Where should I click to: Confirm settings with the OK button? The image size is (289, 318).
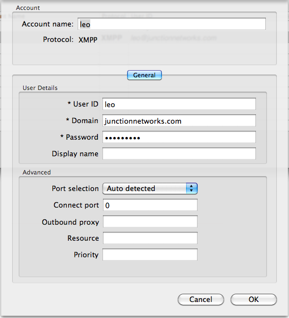point(254,300)
